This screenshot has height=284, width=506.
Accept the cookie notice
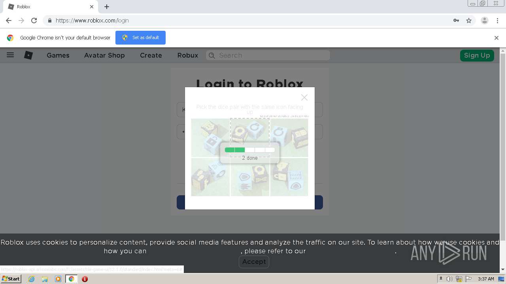pos(254,262)
